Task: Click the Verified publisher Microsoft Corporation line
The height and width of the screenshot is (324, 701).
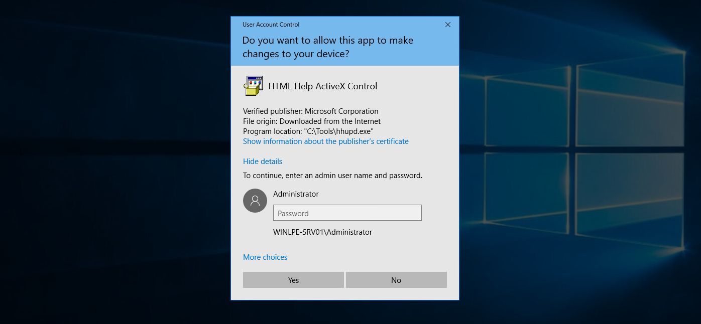Action: pos(310,111)
